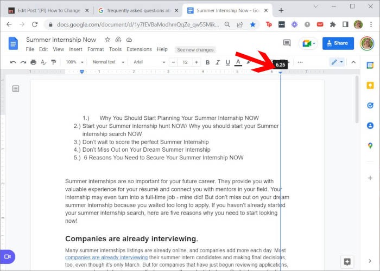Open the Text color picker
The width and height of the screenshot is (380, 271).
click(238, 62)
